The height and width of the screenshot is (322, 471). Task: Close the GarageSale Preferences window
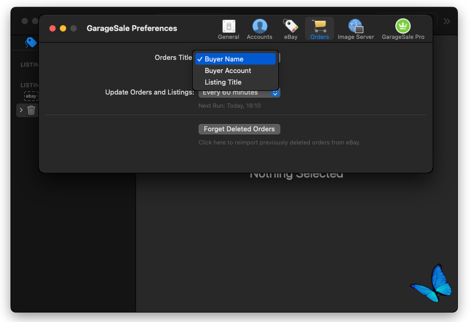53,28
